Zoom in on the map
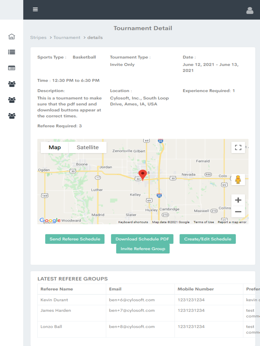Viewport: 260px width, 346px height. pyautogui.click(x=238, y=200)
